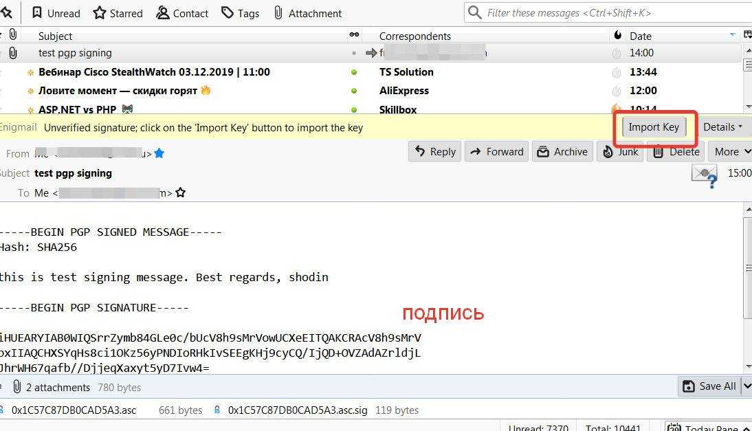The image size is (752, 431).
Task: Sort by junk status flame column icon
Action: point(618,34)
